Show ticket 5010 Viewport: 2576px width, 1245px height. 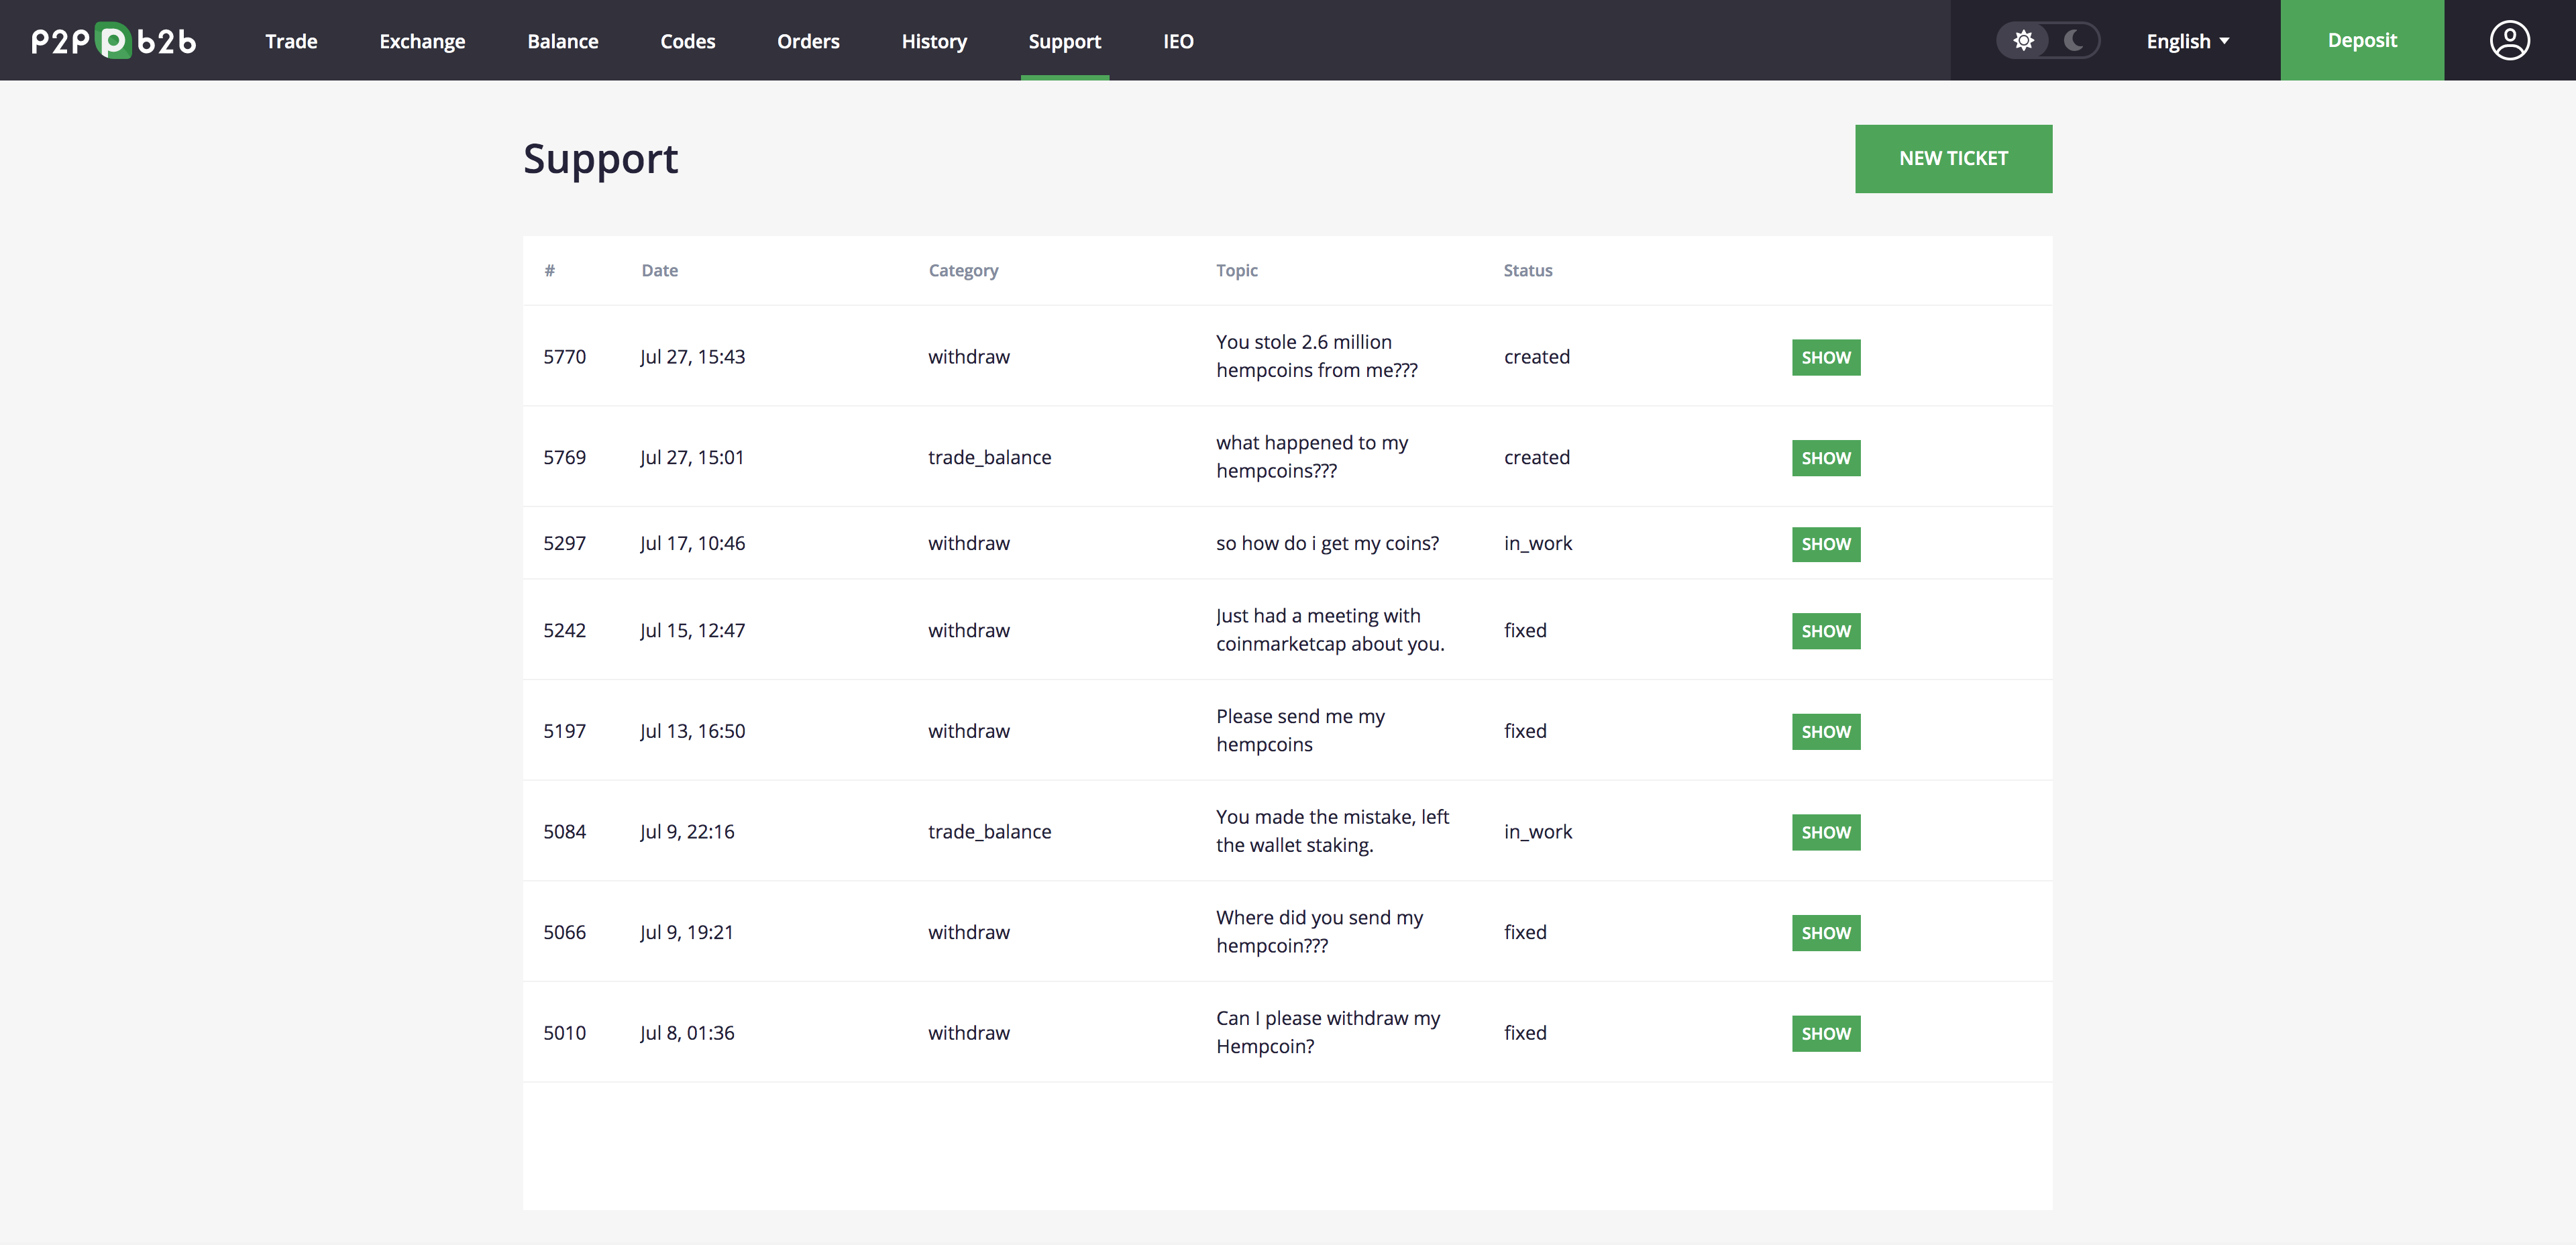click(1826, 1033)
